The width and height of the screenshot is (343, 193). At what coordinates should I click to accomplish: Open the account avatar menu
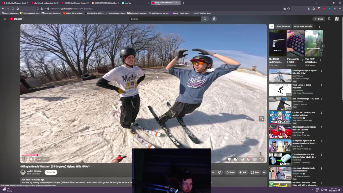pyautogui.click(x=337, y=19)
